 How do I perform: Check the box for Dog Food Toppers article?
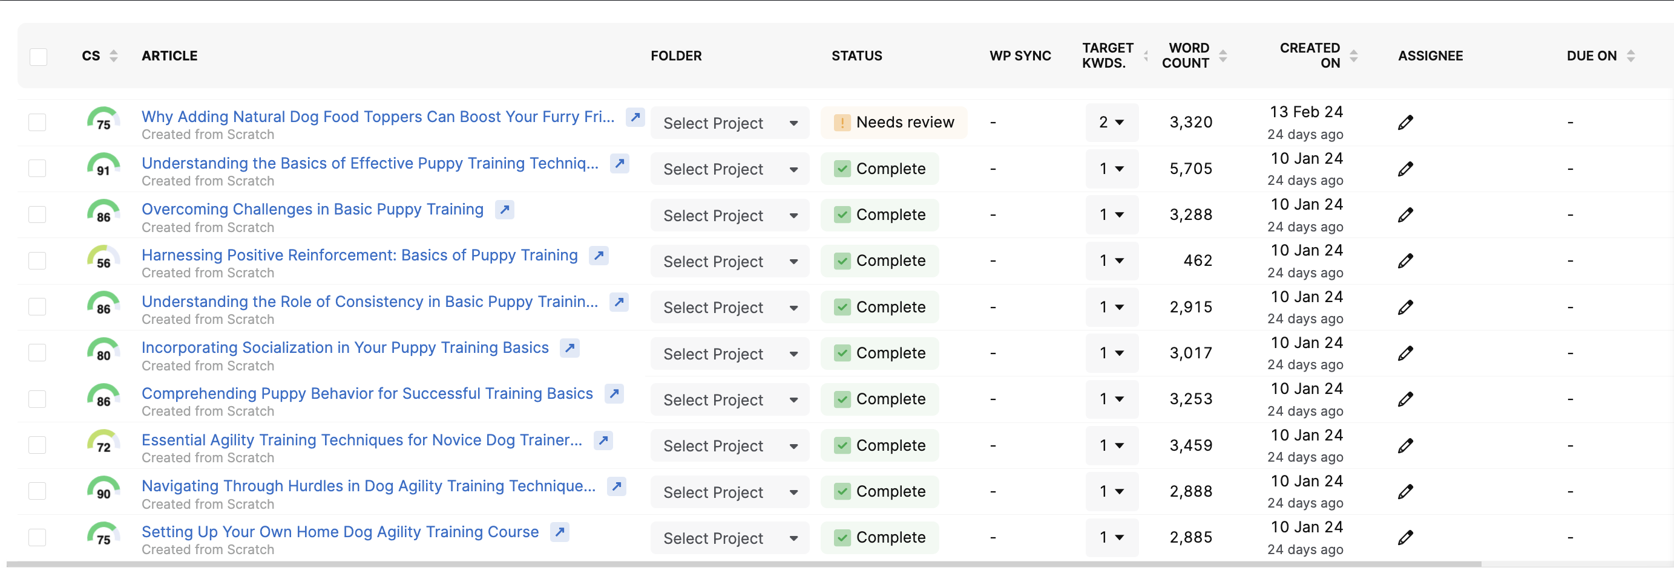coord(37,122)
